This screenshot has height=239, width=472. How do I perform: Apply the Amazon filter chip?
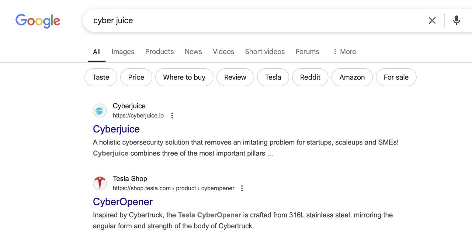352,77
